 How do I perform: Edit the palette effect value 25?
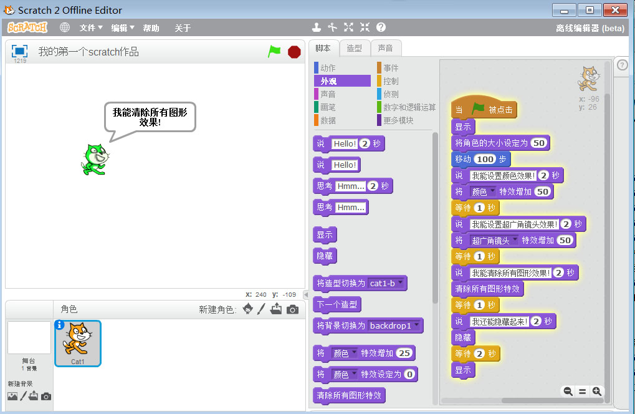point(404,354)
